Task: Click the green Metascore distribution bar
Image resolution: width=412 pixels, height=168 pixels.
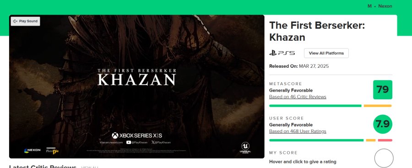Action: 315,106
